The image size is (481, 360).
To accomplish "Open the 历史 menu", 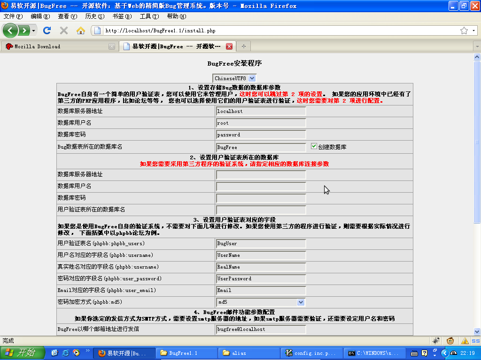I will [95, 16].
